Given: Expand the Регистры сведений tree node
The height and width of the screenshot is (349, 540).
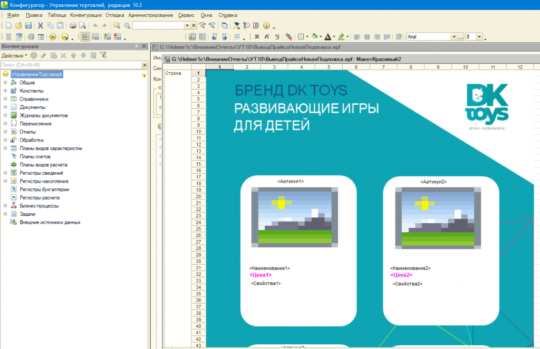Looking at the screenshot, I should click(5, 173).
